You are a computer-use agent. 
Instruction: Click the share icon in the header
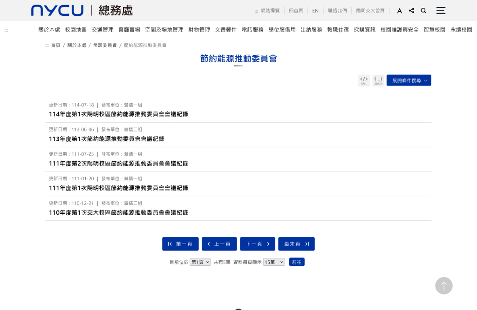411,11
